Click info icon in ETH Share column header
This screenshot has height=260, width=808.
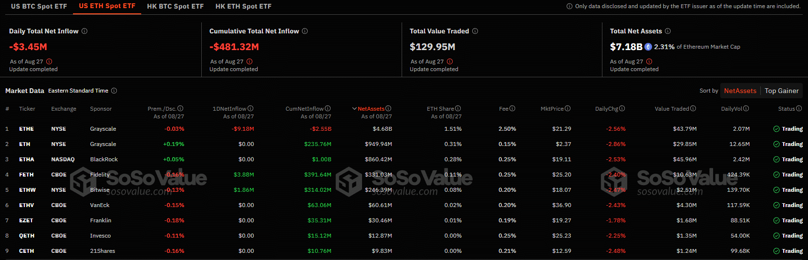[458, 108]
